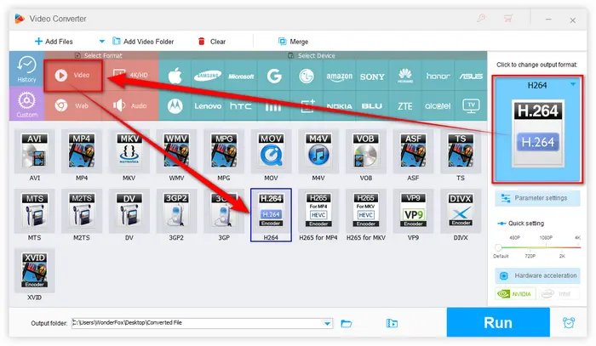Expand the Add Files dropdown arrow
596x346 pixels.
[101, 42]
